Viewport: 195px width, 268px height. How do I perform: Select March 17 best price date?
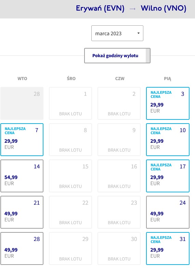click(168, 176)
